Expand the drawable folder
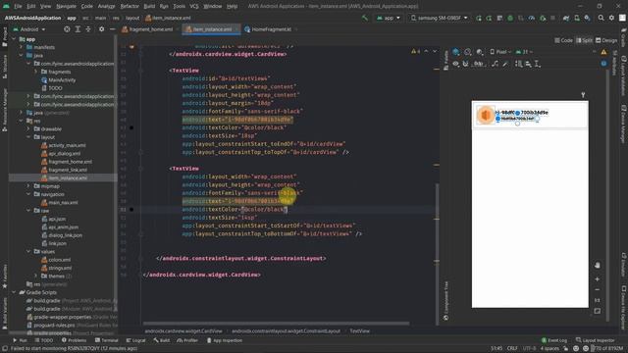Viewport: 628px width, 353px height. (x=28, y=128)
